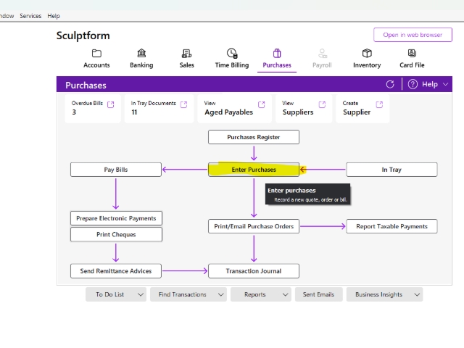Click Send Remittance Advices

116,271
